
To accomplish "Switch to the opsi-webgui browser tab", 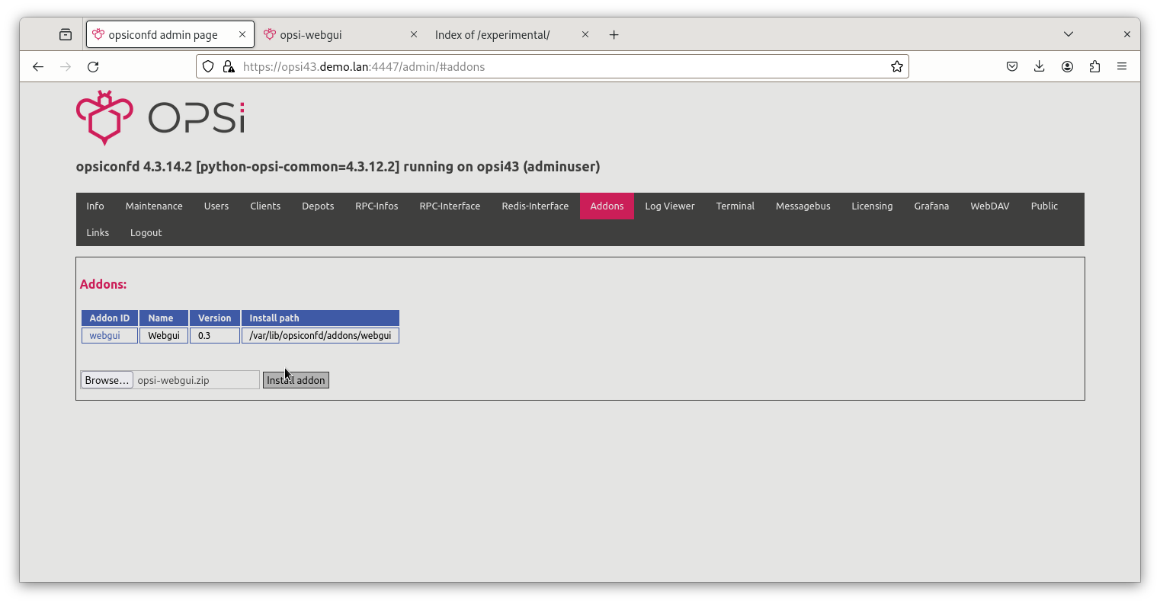I will 340,34.
